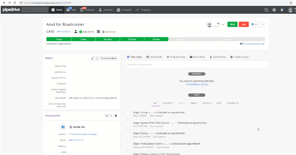Open Organization settings with the gear icon
Image resolution: width=296 pixels, height=155 pixels.
pyautogui.click(x=116, y=116)
